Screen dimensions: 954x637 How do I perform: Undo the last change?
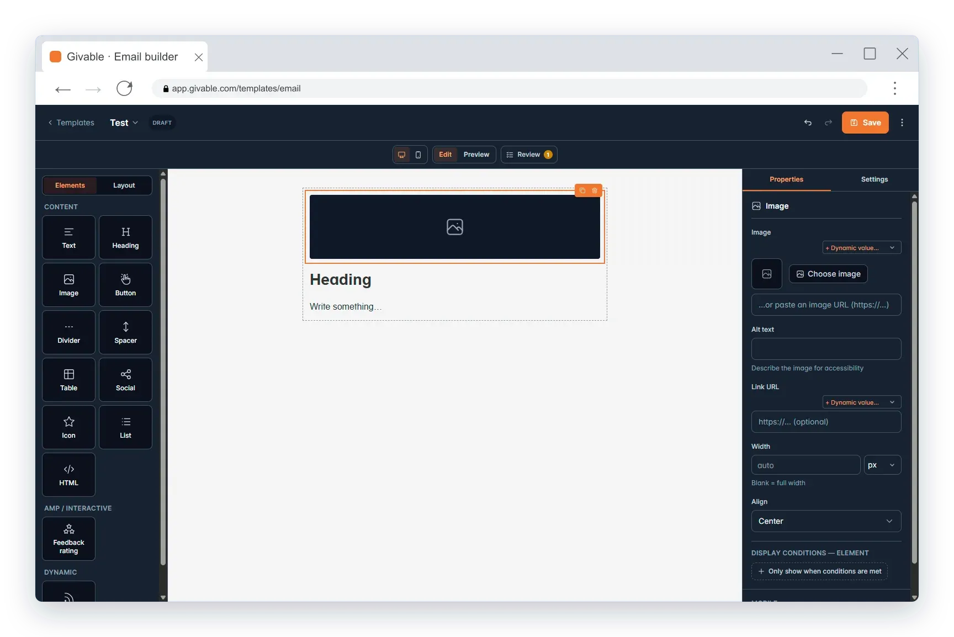point(808,123)
